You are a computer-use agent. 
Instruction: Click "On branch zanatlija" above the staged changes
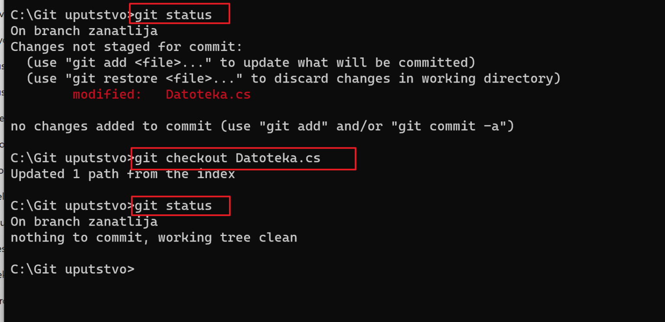(x=84, y=31)
